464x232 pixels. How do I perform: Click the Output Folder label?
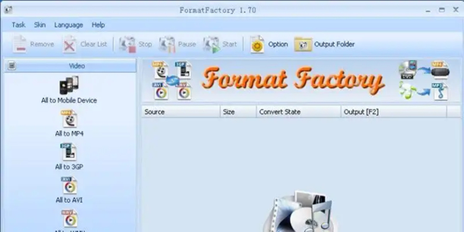[x=334, y=45]
